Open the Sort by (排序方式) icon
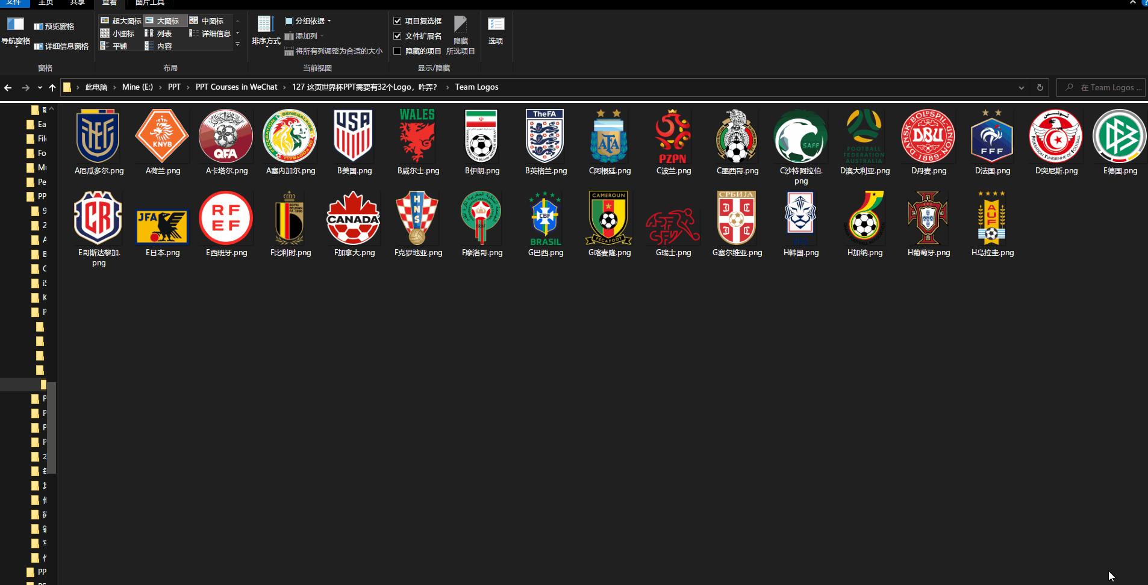1148x585 pixels. [266, 30]
